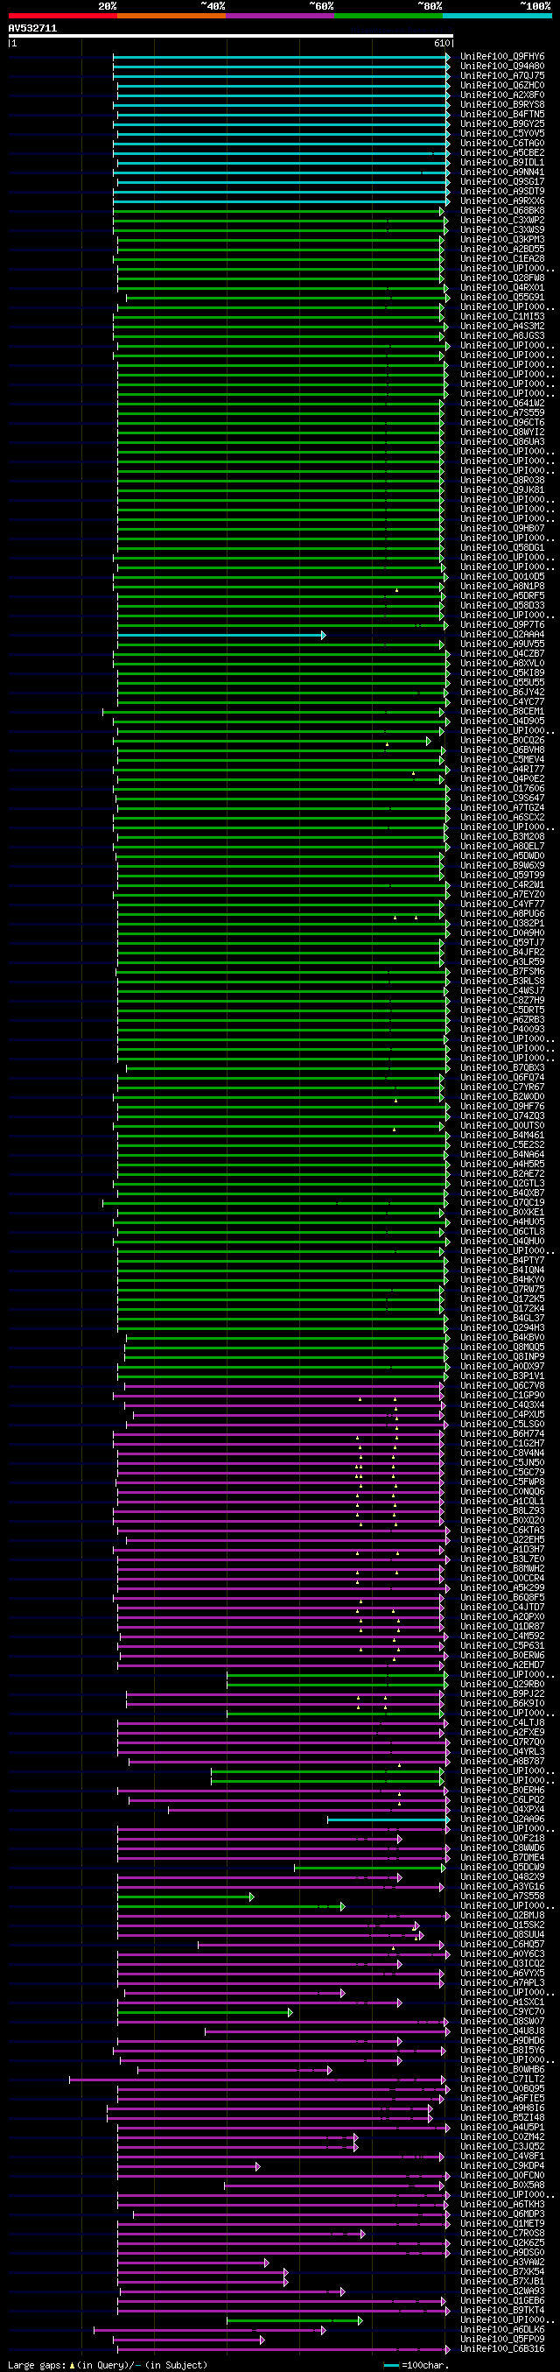Click the hit label UniRef100_B9RYS8
Image resolution: width=560 pixels, height=2372 pixels.
502,105
